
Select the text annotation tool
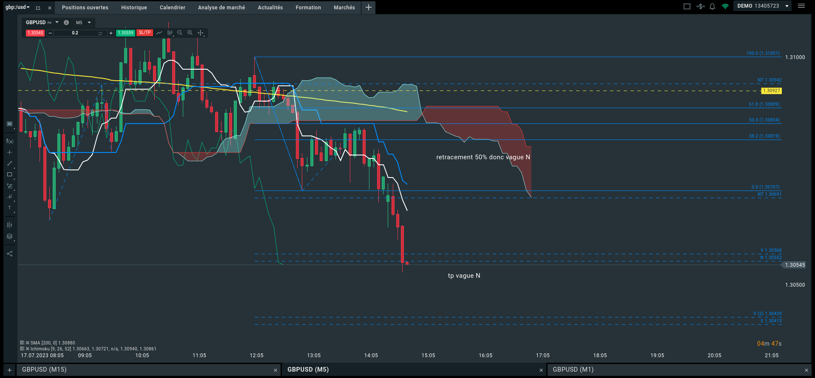click(9, 208)
